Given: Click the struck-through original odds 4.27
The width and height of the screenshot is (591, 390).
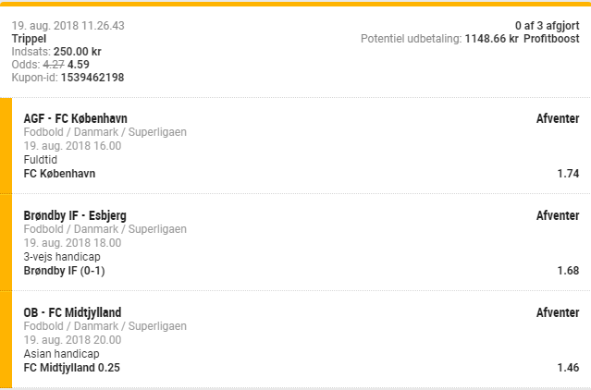Looking at the screenshot, I should coord(54,65).
